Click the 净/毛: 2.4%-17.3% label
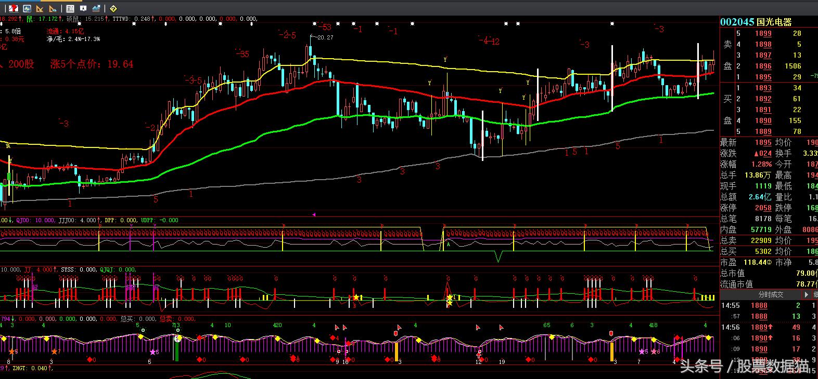Viewport: 818px width, 379px height. tap(73, 39)
